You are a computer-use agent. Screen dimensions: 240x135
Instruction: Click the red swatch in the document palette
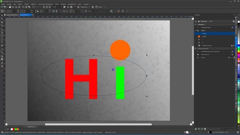tap(14, 129)
